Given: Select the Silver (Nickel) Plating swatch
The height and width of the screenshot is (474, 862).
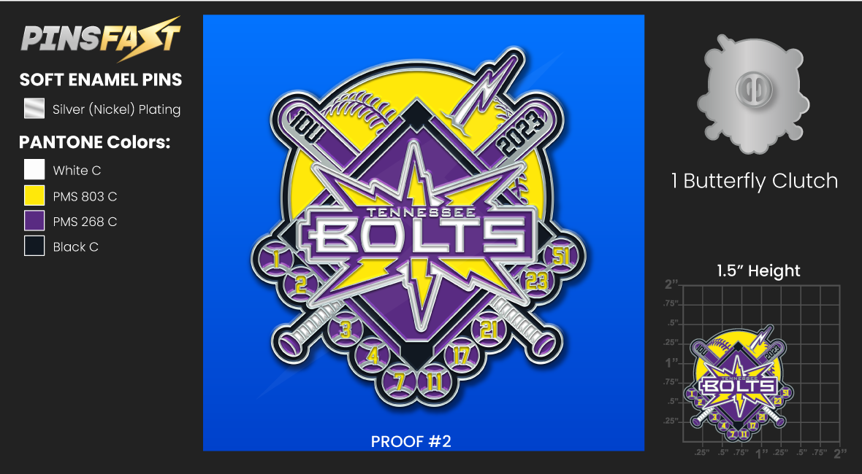Looking at the screenshot, I should click(x=34, y=109).
